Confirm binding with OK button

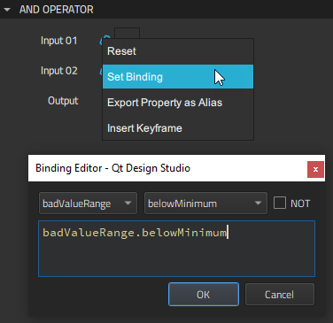tap(204, 295)
